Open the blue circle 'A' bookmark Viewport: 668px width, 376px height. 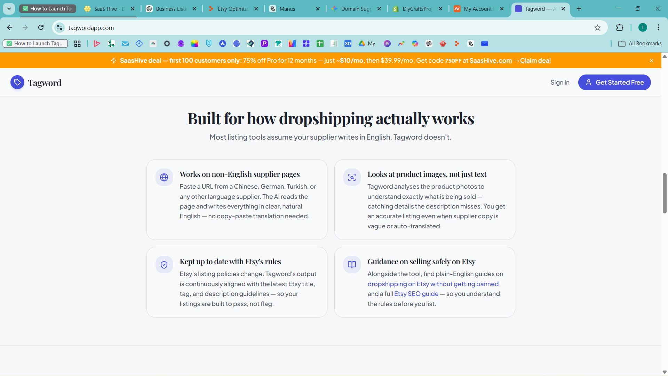(x=223, y=44)
